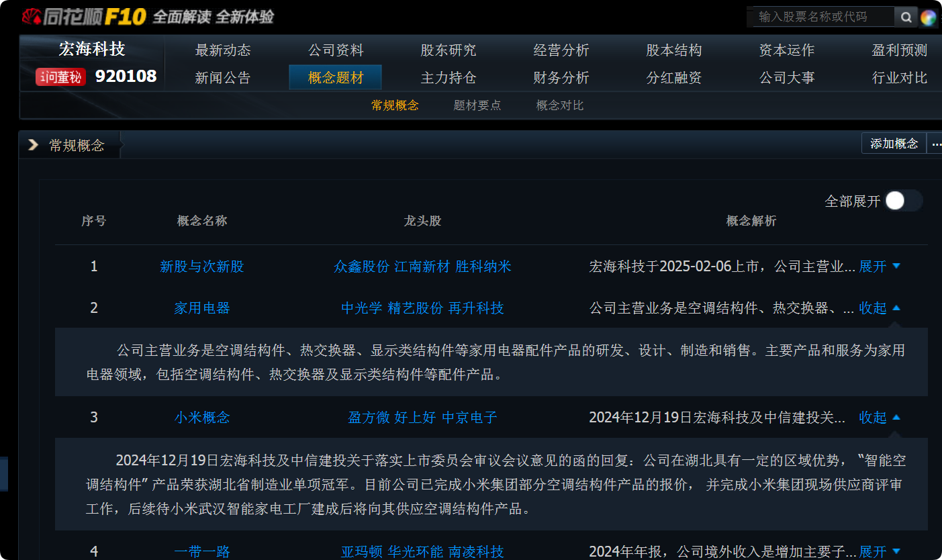Click the 同花顺 F10 logo
Viewport: 942px width, 560px height.
[85, 17]
